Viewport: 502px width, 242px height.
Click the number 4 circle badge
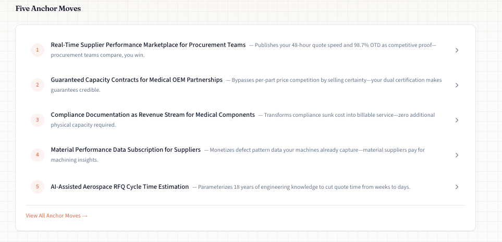click(x=38, y=154)
